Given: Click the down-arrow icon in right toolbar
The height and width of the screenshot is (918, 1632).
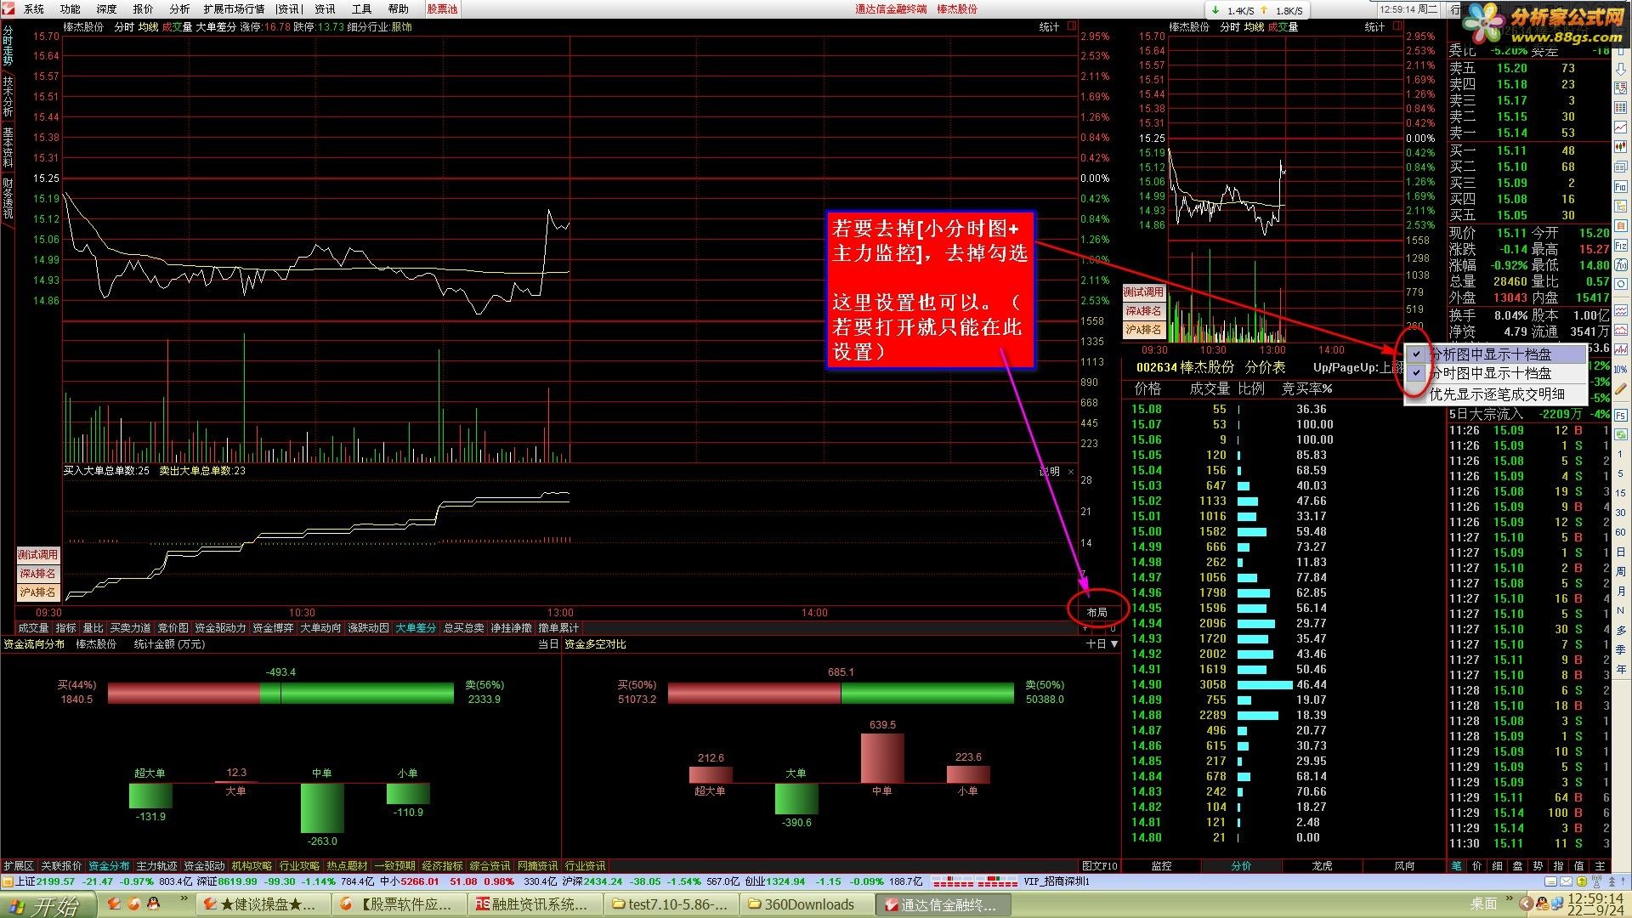Looking at the screenshot, I should click(x=1621, y=69).
